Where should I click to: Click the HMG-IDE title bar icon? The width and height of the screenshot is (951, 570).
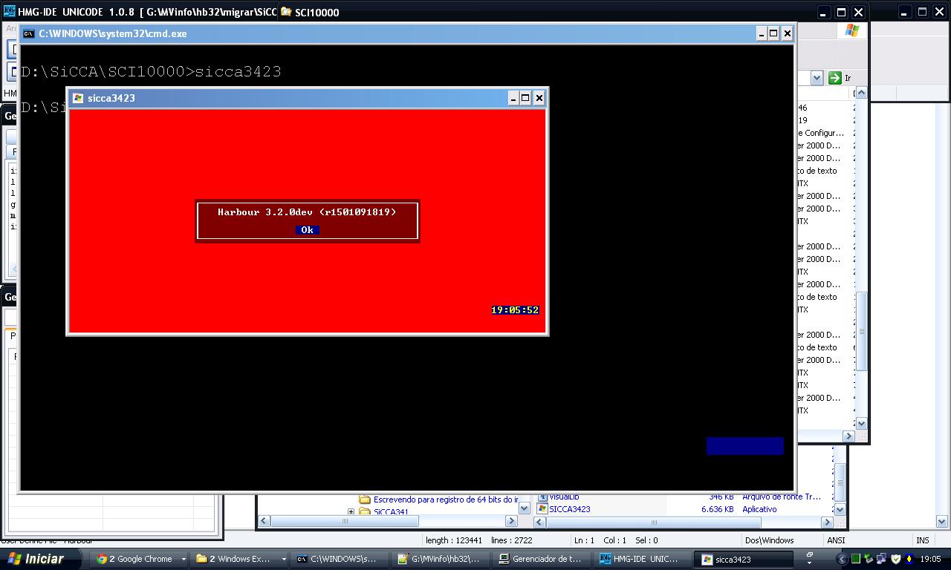10,12
